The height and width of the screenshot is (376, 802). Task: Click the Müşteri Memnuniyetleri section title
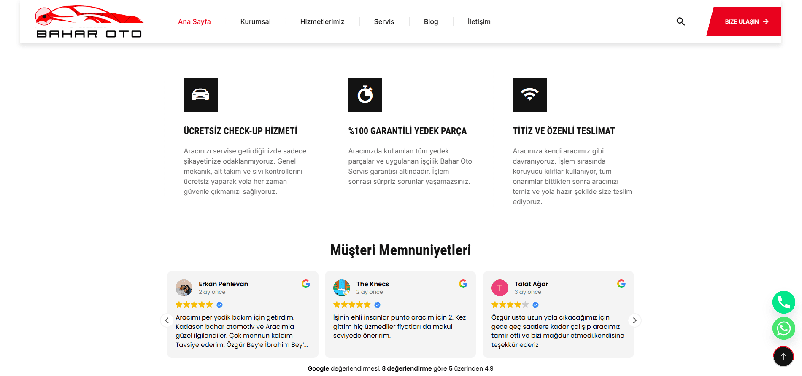pos(400,250)
